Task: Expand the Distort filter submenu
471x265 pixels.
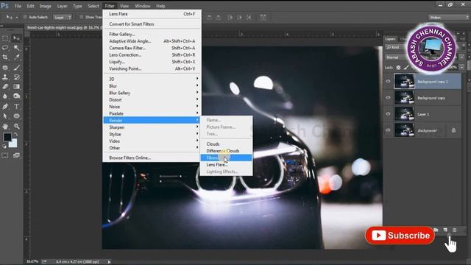Action: [152, 100]
